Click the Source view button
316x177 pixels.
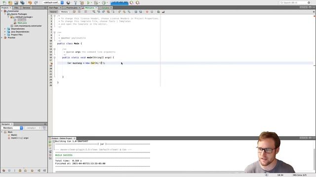point(53,12)
